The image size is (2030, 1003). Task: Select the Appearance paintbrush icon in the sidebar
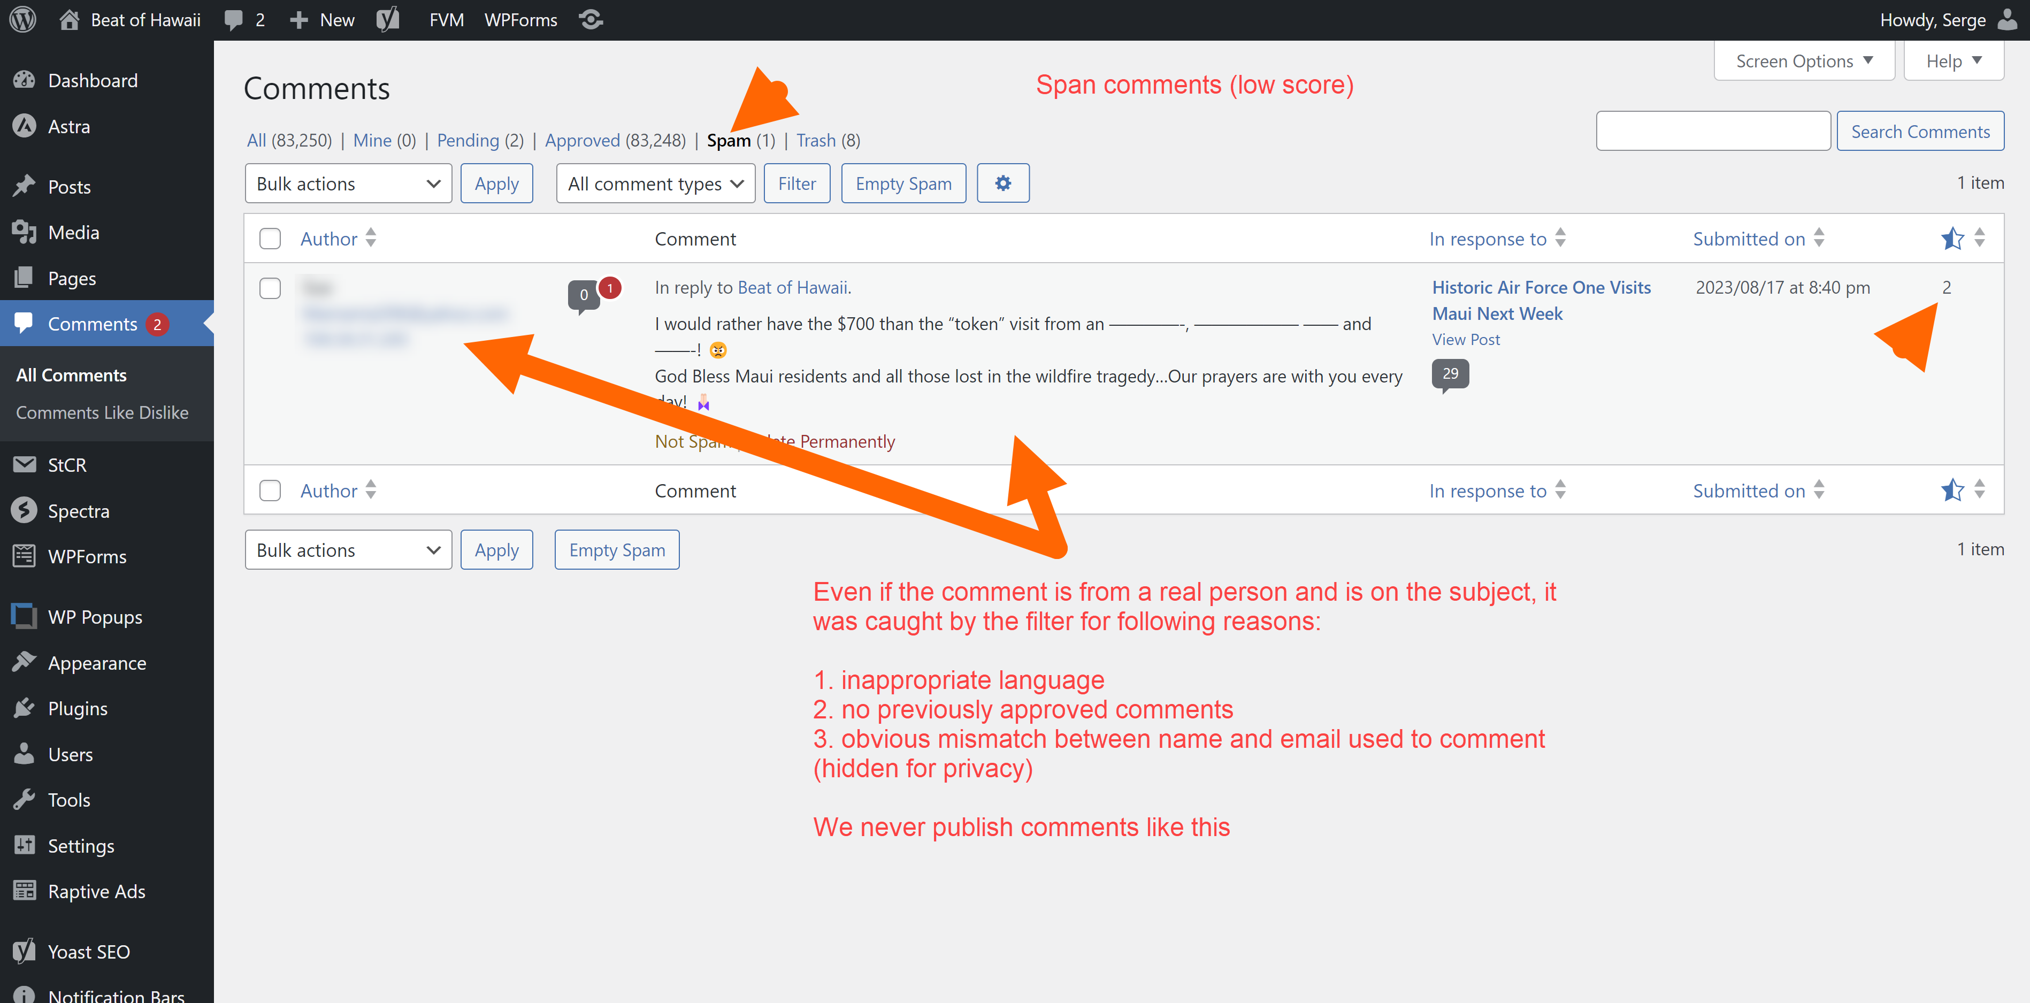25,663
